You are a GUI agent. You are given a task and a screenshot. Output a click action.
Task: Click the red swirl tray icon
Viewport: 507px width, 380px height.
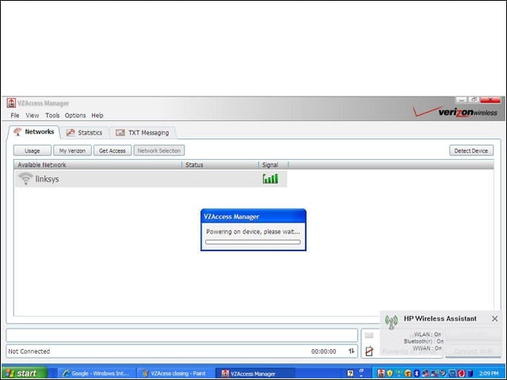pos(461,373)
